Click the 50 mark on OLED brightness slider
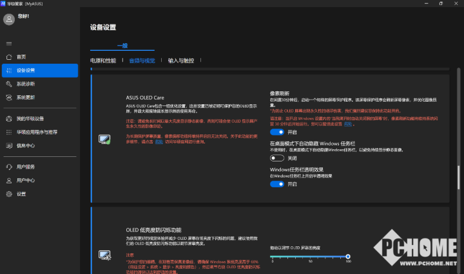The width and height of the screenshot is (464, 274). coord(311,261)
